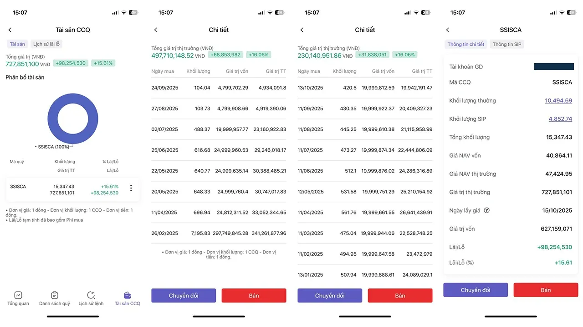Go back from the Tài sản CCQ screen
Viewport: 583px width, 327px height.
[x=10, y=30]
